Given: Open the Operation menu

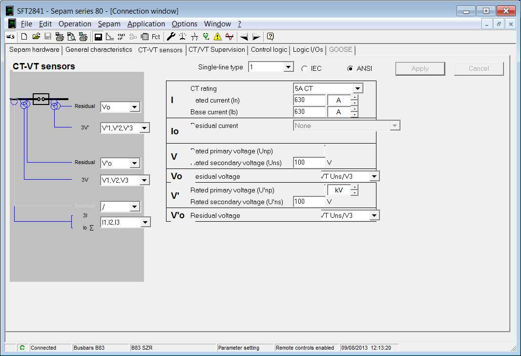Looking at the screenshot, I should click(x=75, y=24).
